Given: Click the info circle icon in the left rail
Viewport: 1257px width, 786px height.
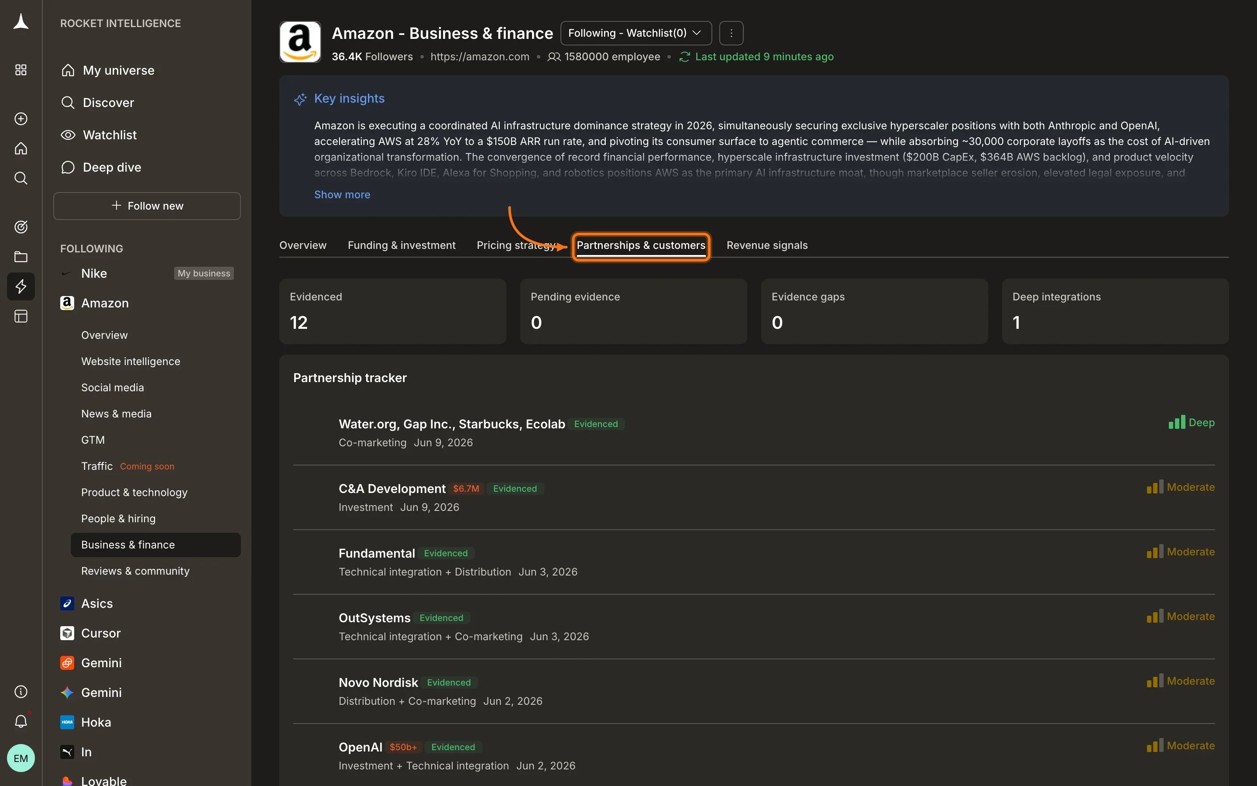Looking at the screenshot, I should 21,692.
